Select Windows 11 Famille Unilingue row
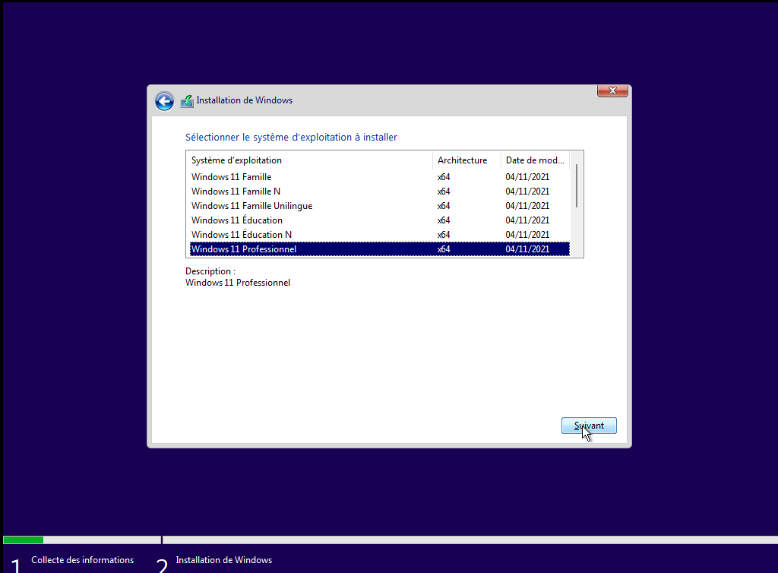The image size is (778, 573). [x=380, y=206]
